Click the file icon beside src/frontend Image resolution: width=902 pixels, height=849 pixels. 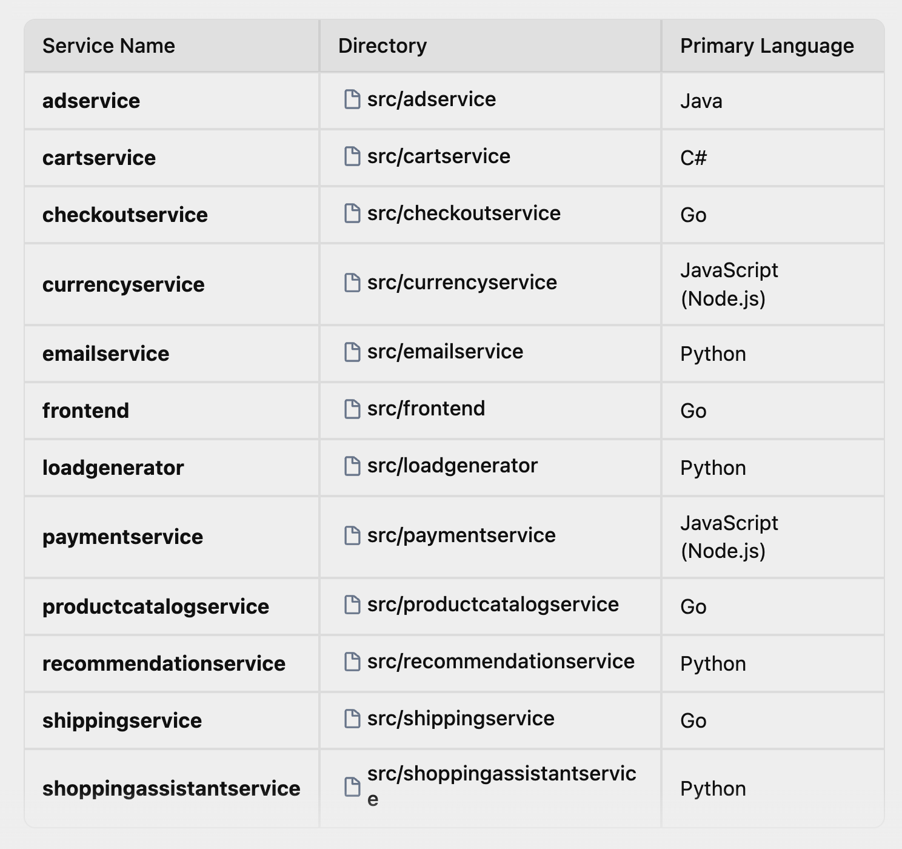click(x=352, y=409)
